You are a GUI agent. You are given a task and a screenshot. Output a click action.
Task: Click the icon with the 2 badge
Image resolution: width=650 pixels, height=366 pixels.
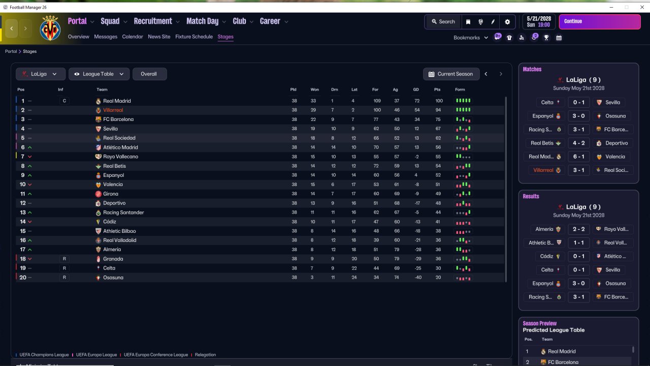534,37
